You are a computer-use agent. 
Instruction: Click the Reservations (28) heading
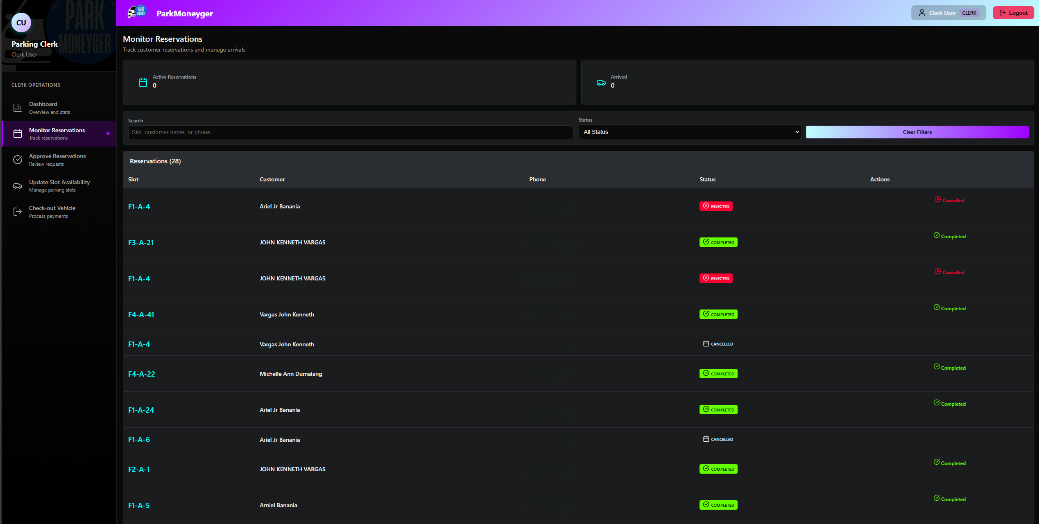155,161
